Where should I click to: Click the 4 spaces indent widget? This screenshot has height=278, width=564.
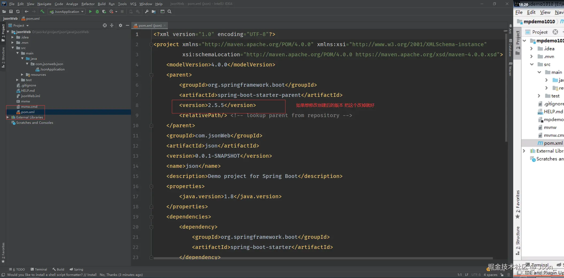tap(490, 275)
